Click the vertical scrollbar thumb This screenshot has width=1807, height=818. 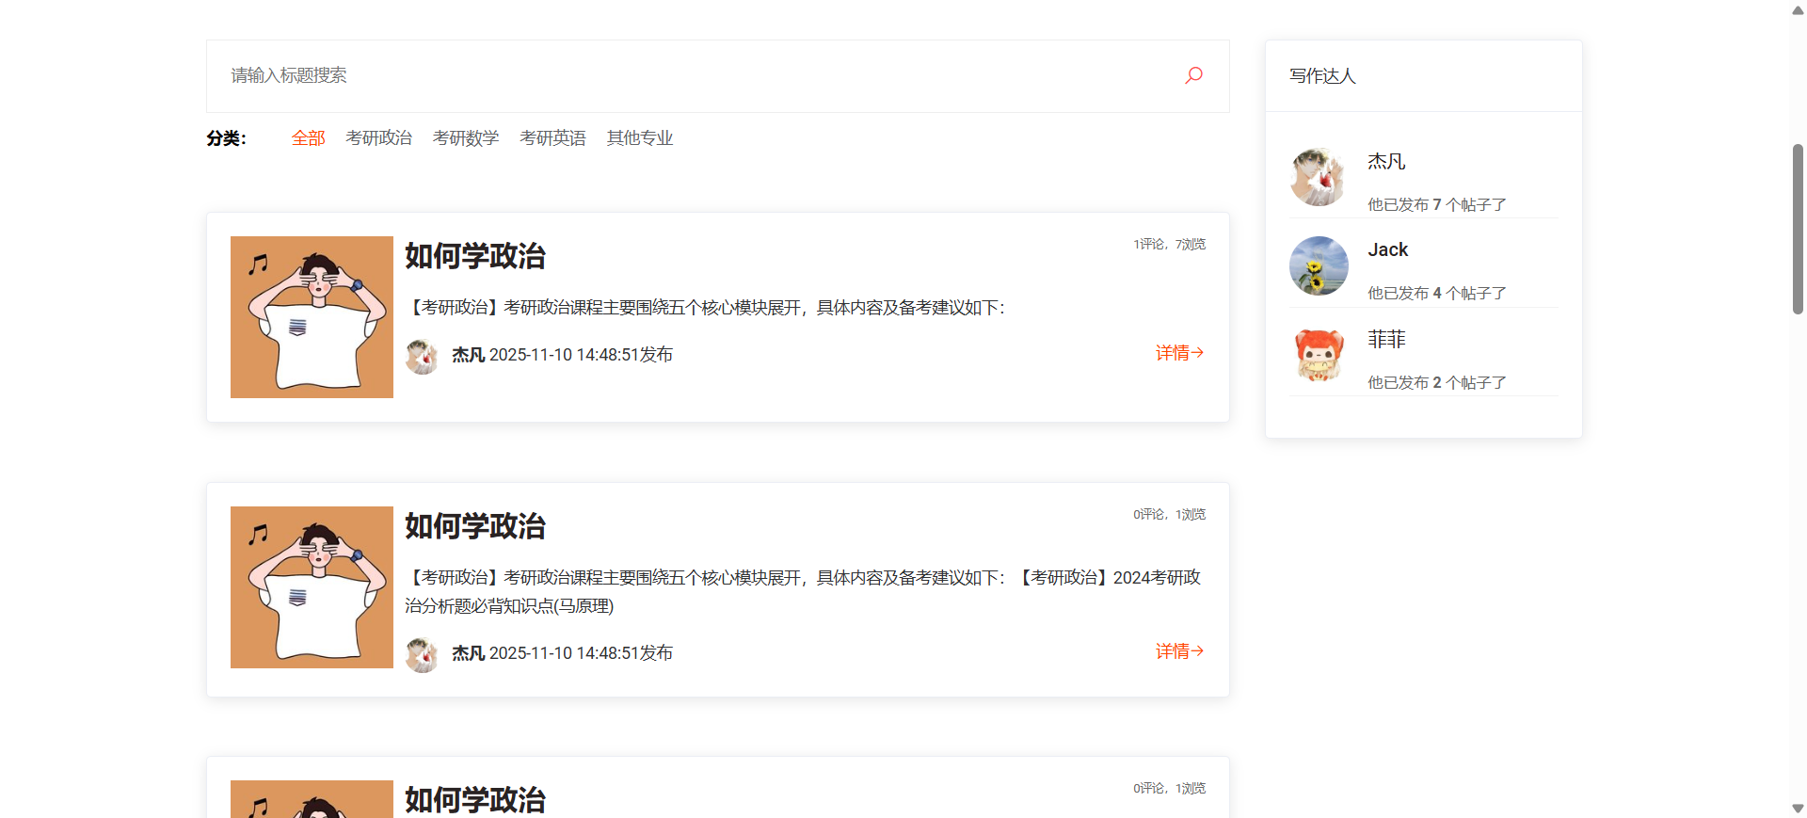(x=1798, y=229)
